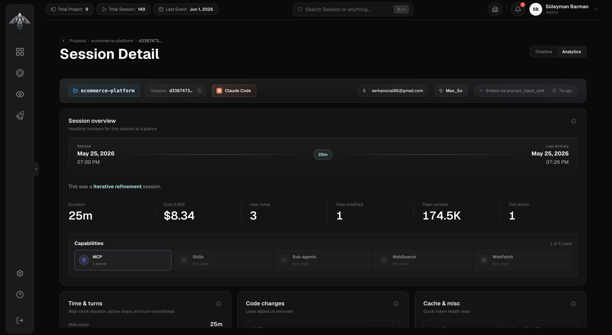Click the "1 of 5 used" text

pos(560,244)
